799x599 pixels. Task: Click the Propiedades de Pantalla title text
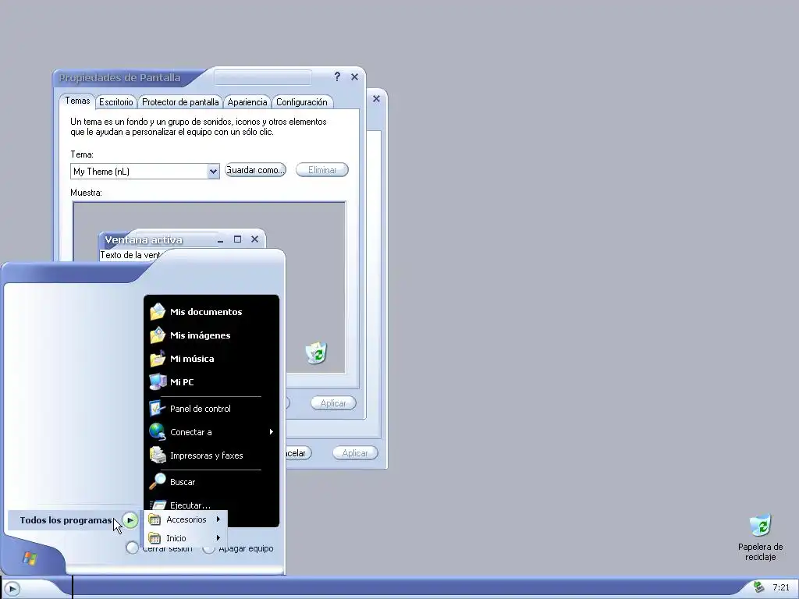119,77
